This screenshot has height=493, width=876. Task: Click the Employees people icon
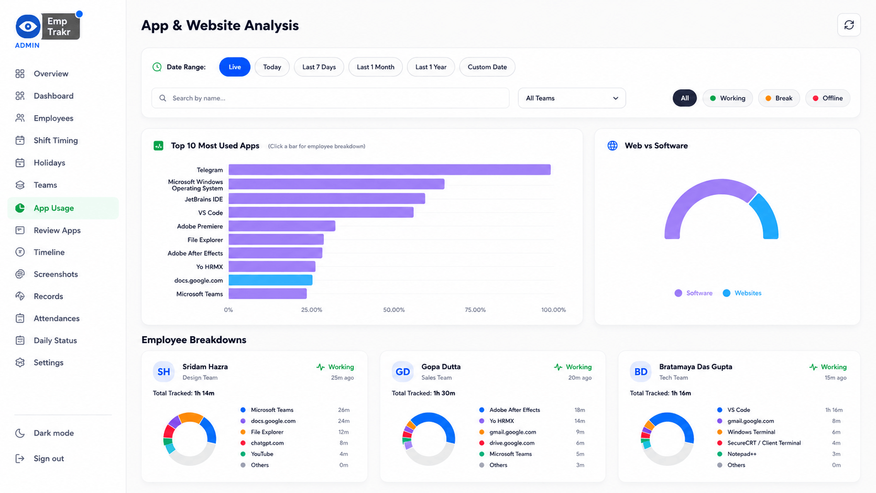coord(20,118)
